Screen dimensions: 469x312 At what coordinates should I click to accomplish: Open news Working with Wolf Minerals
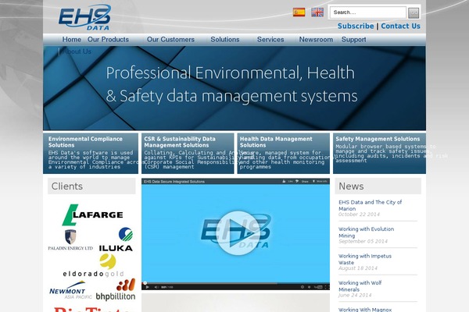[x=360, y=286]
